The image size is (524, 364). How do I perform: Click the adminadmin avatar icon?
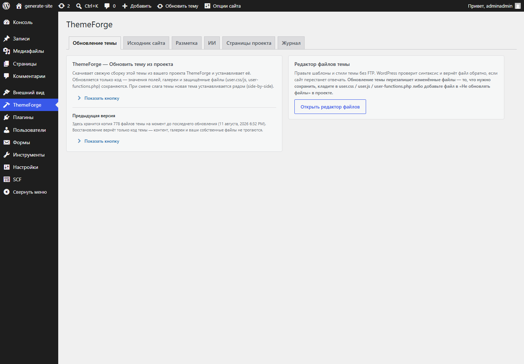pyautogui.click(x=518, y=6)
